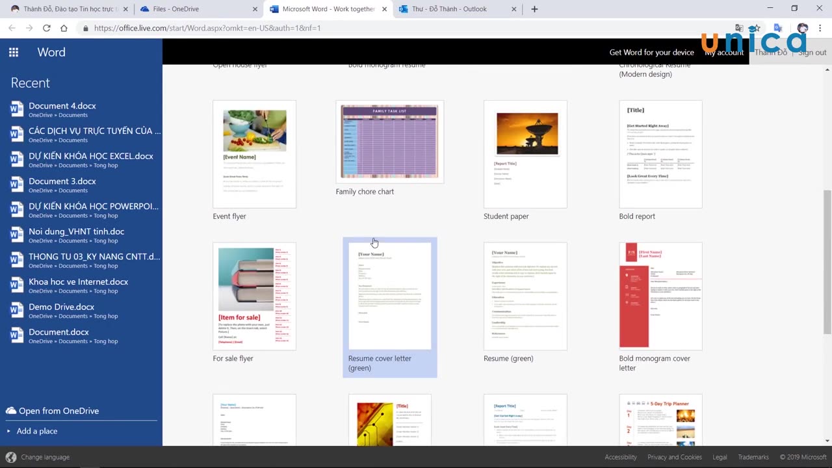This screenshot has height=468, width=832.
Task: Click Get Word for your device
Action: tap(651, 53)
